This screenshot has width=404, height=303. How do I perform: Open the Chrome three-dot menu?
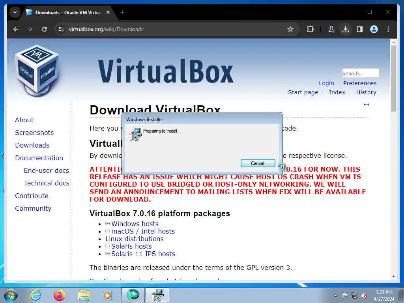click(388, 29)
